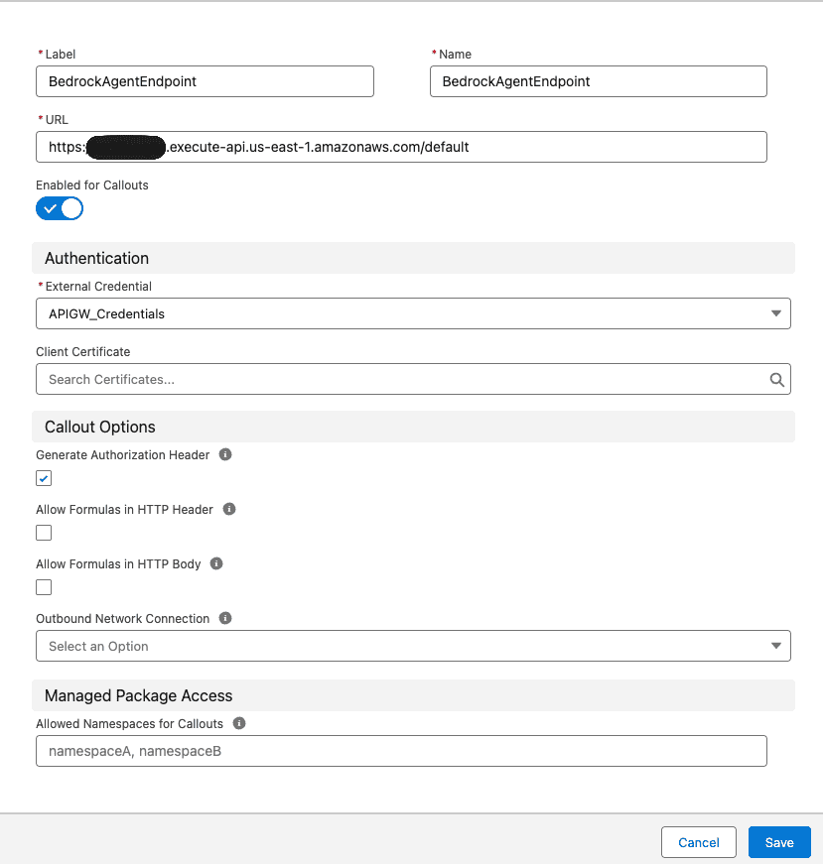The width and height of the screenshot is (823, 864).
Task: Toggle the Enabled for Callouts switch
Action: (60, 208)
